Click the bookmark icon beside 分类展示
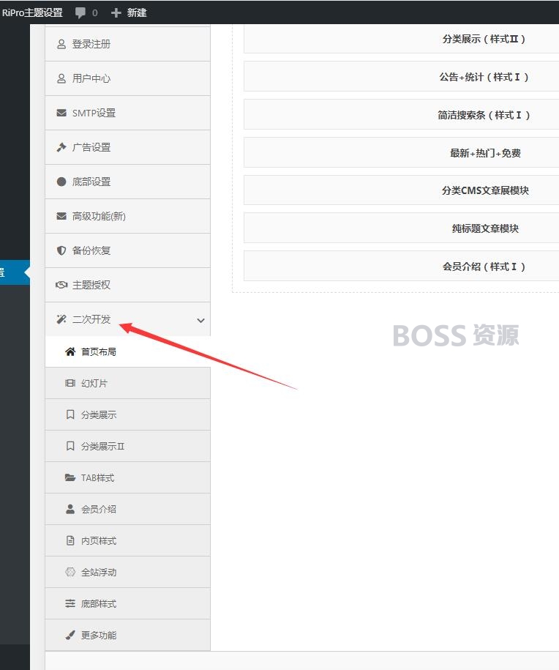 tap(70, 414)
